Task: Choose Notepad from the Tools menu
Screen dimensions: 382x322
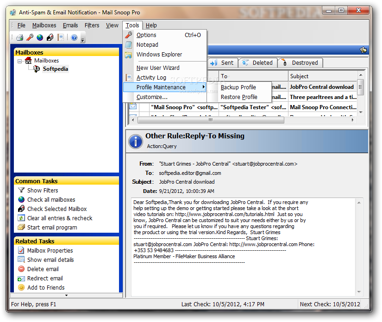Action: 165,45
